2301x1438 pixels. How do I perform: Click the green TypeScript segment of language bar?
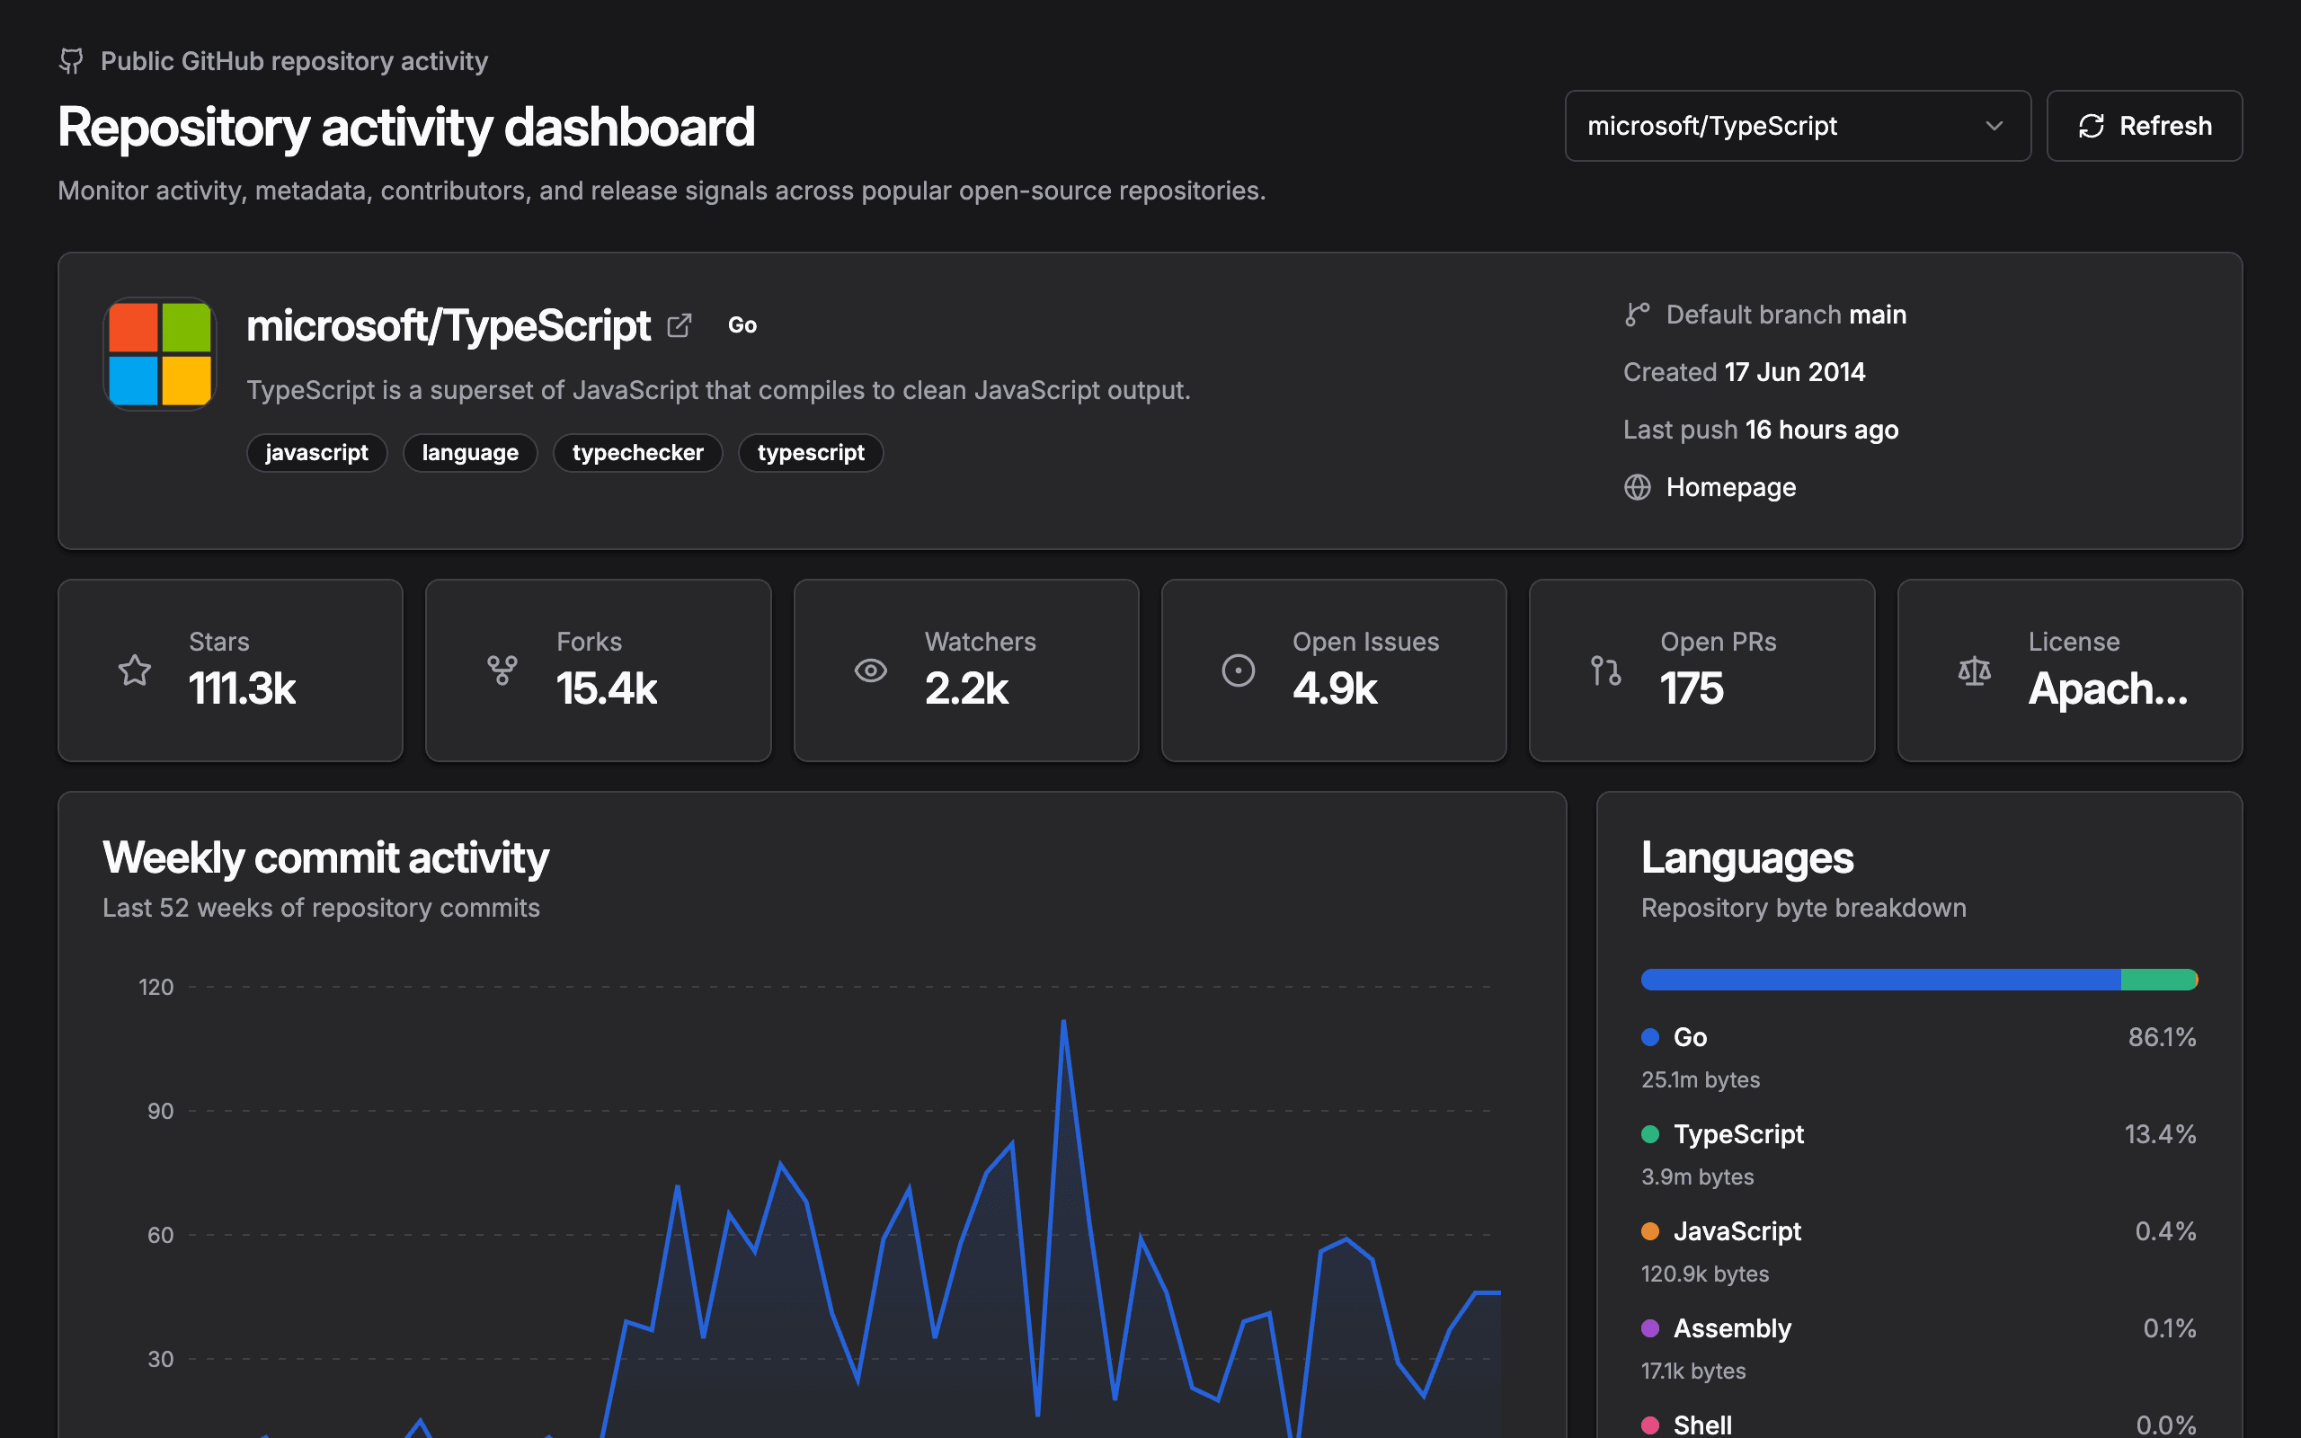click(x=2157, y=980)
